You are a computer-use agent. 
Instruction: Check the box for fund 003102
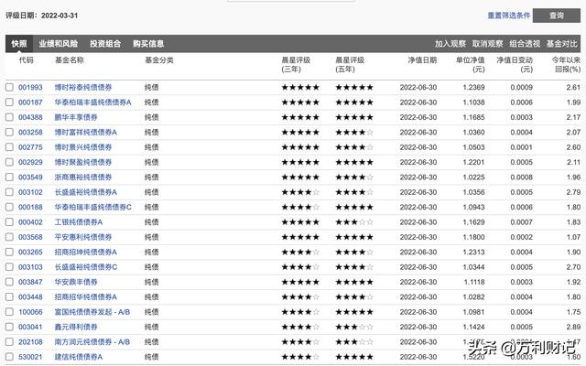(x=9, y=192)
